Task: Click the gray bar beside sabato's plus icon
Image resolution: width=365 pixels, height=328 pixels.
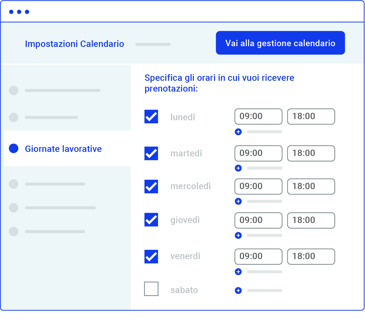Action: 264,290
